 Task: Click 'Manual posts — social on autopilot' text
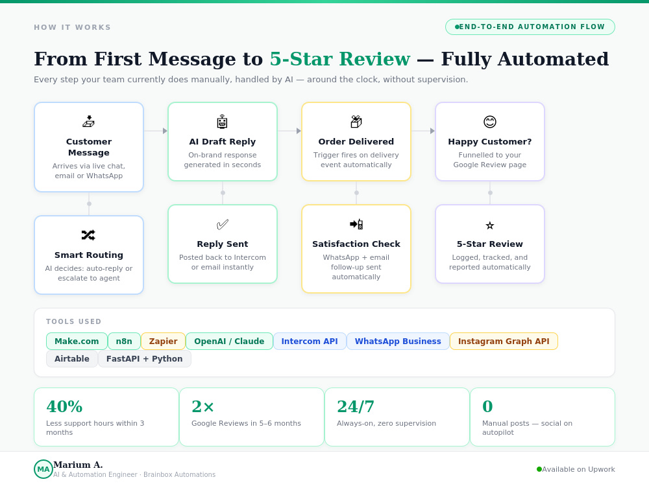pos(527,428)
